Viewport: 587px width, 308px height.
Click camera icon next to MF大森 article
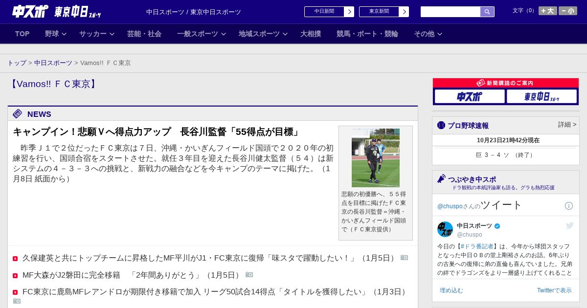249,275
